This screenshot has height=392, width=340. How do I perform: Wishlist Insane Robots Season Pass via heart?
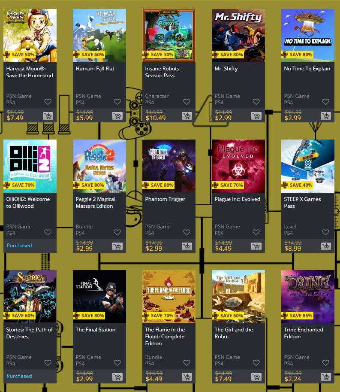pos(187,102)
